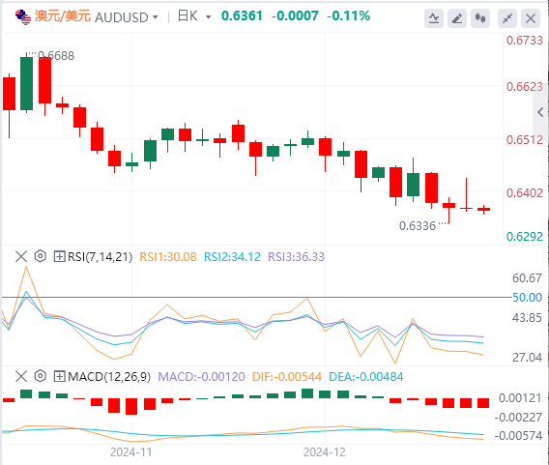549x465 pixels.
Task: Open MACD indicator settings gear
Action: click(x=41, y=376)
